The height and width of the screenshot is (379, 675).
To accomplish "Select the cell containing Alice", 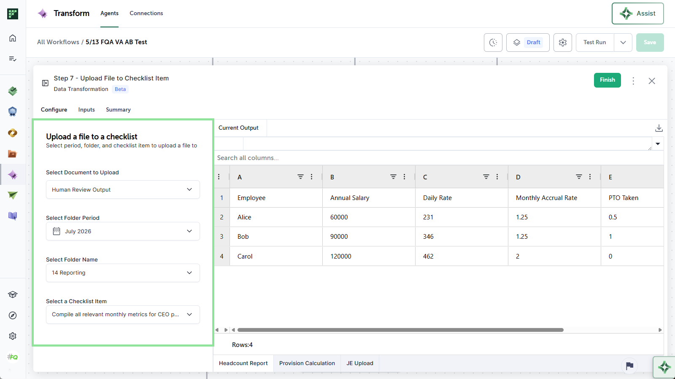I will tap(276, 217).
